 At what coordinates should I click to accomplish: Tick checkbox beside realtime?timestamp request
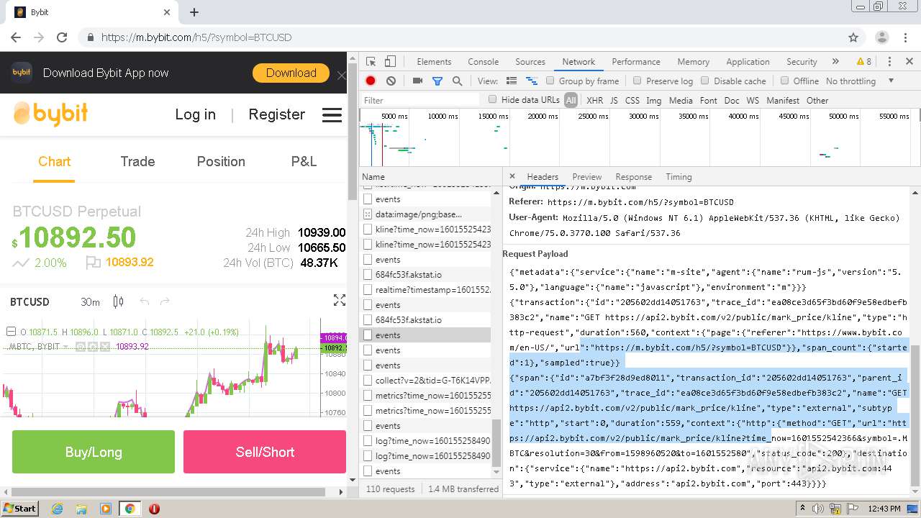coord(368,290)
